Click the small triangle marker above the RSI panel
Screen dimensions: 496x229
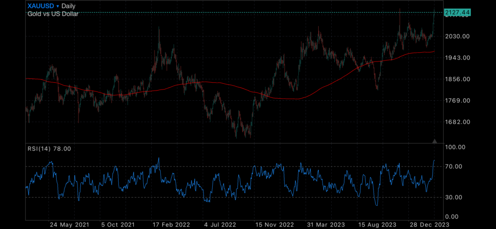coord(434,141)
